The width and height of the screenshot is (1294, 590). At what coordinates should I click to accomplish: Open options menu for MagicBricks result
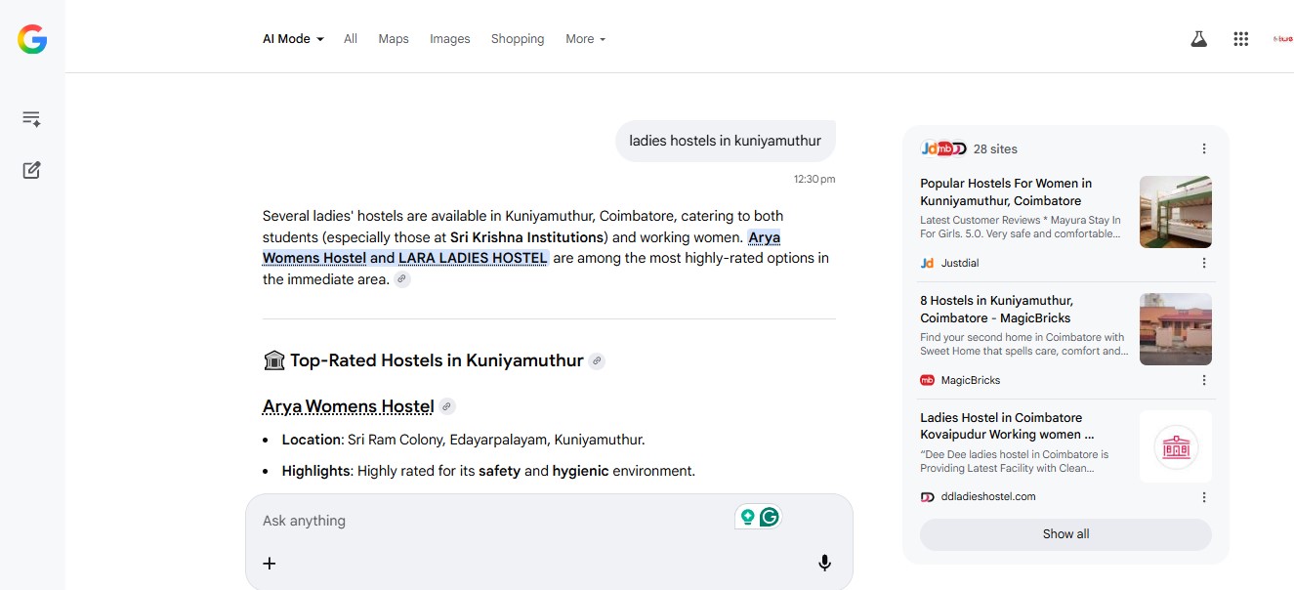click(1204, 380)
